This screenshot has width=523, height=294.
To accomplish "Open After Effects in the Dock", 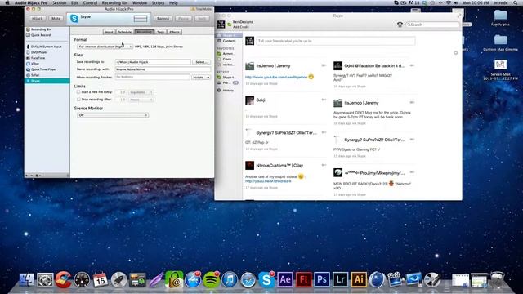I will pos(285,279).
